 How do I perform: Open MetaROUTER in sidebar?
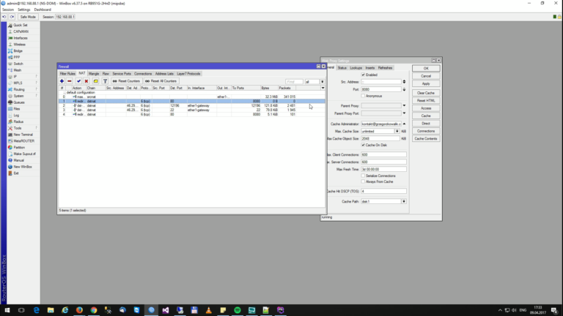23,141
